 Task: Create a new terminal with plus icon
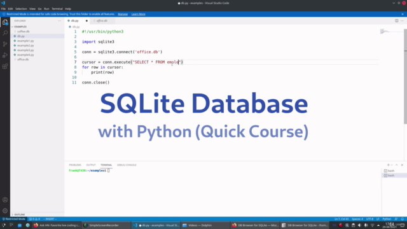[x=388, y=165]
